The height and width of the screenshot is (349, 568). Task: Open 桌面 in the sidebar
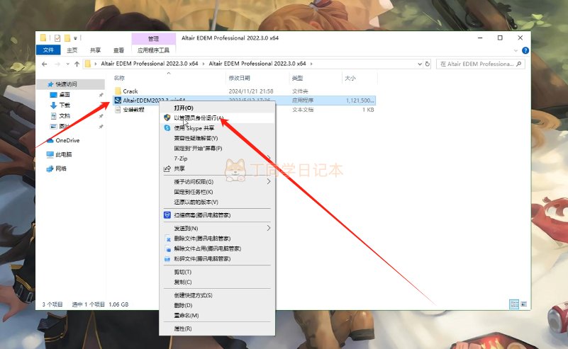[x=65, y=95]
